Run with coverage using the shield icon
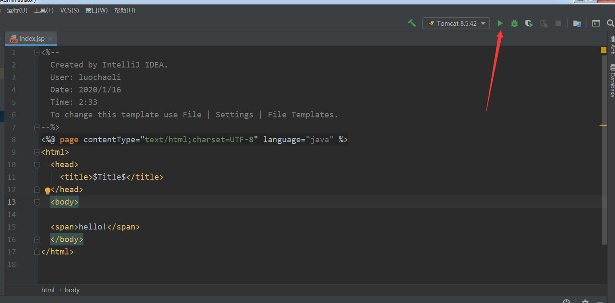615x303 pixels. coord(529,24)
